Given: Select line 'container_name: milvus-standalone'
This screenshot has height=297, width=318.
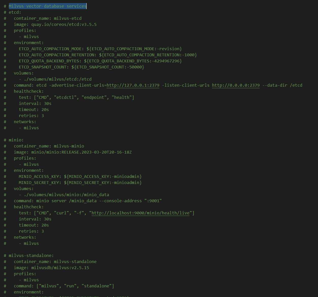Looking at the screenshot, I should pos(55,262).
